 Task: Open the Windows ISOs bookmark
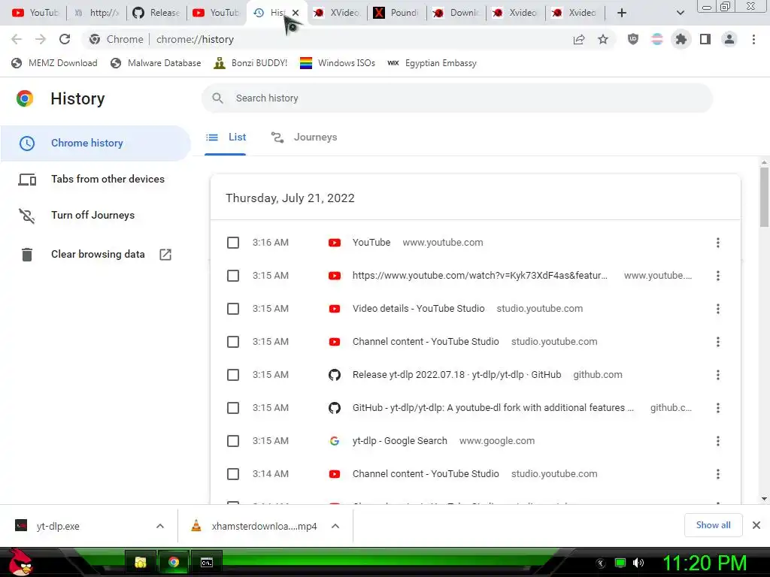pyautogui.click(x=338, y=63)
